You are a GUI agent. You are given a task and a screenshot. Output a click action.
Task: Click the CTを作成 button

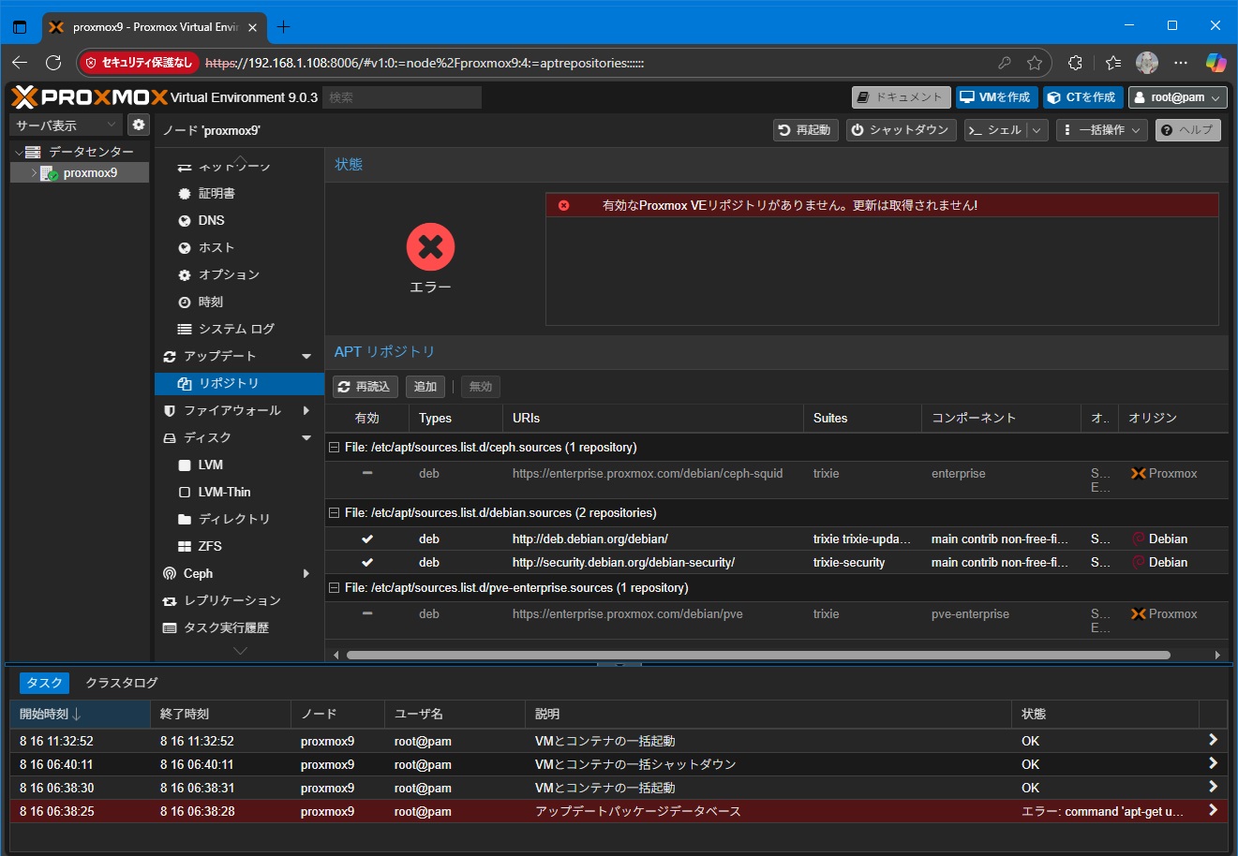point(1082,97)
